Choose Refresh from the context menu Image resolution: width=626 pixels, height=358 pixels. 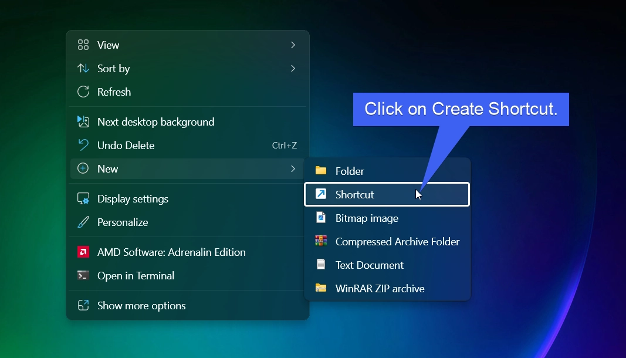187,92
